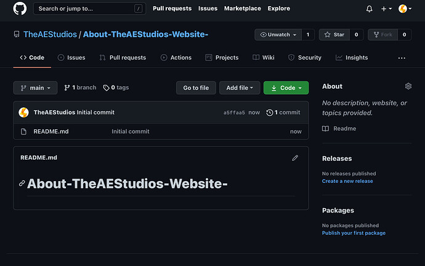Open the GitHub home logo

20,9
